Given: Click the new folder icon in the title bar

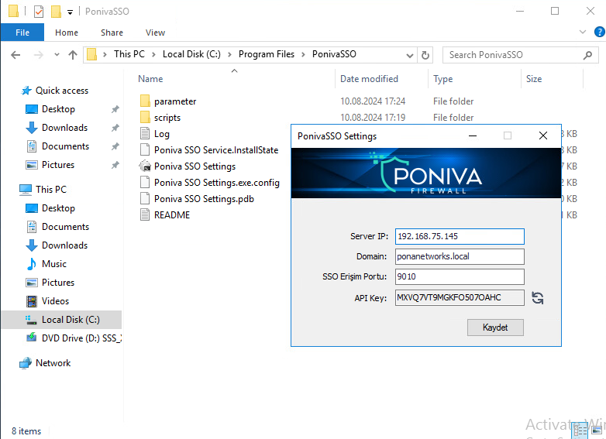Looking at the screenshot, I should point(56,11).
